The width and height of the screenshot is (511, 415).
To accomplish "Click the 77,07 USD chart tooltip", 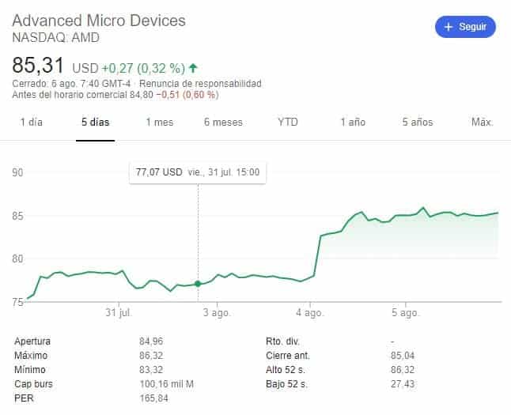I will (197, 172).
